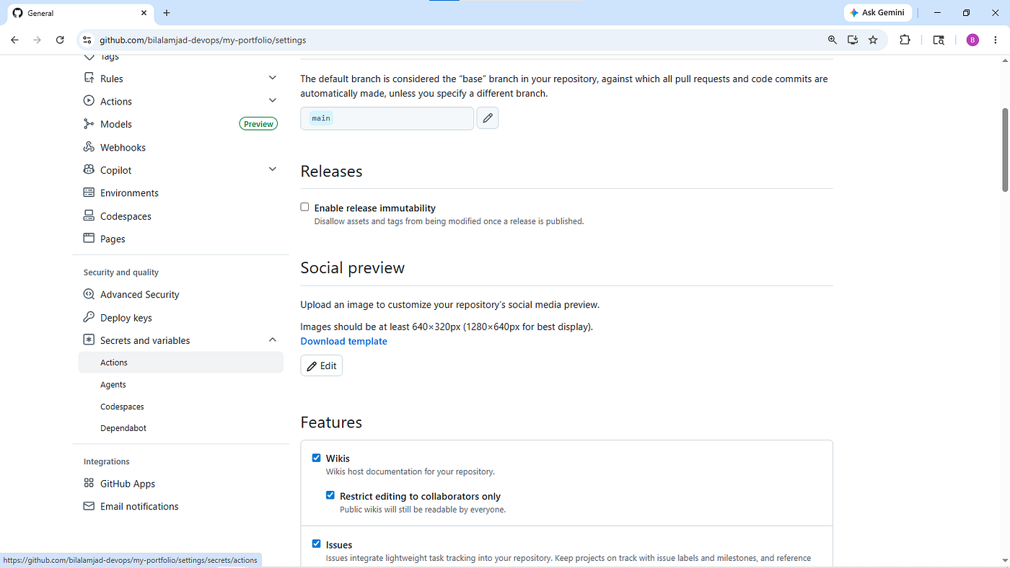Click the page vertical scrollbar thumb
This screenshot has height=568, width=1010.
(1005, 150)
